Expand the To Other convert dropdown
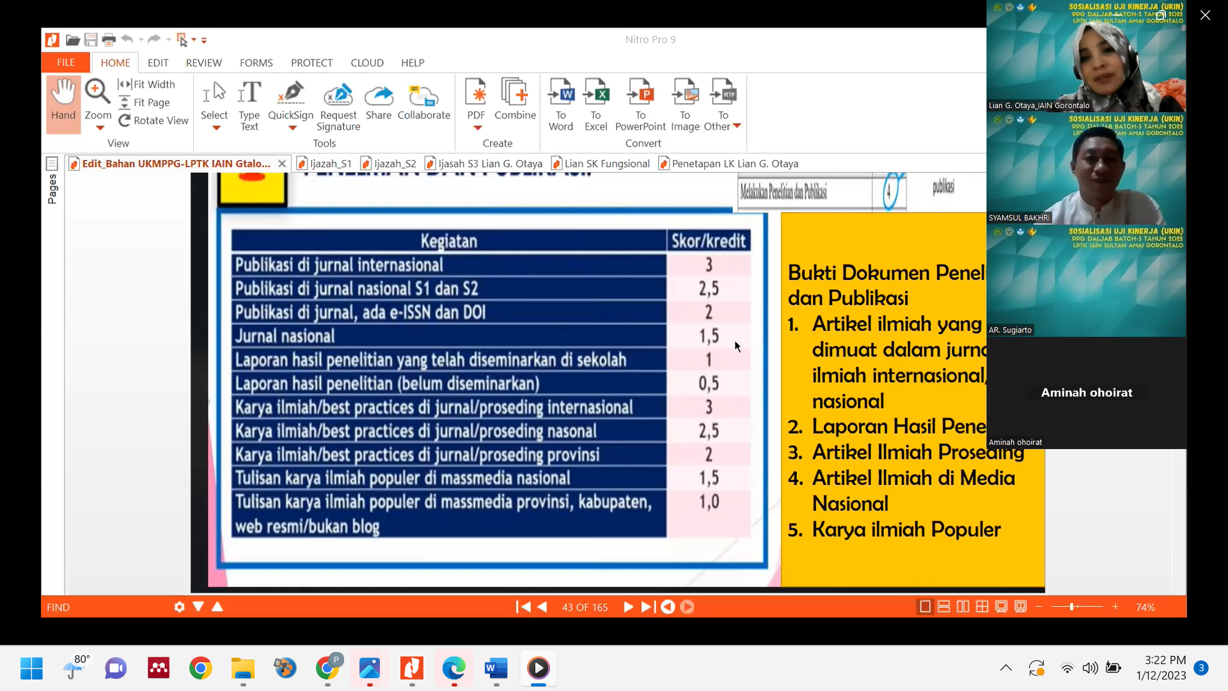This screenshot has height=691, width=1228. point(737,126)
